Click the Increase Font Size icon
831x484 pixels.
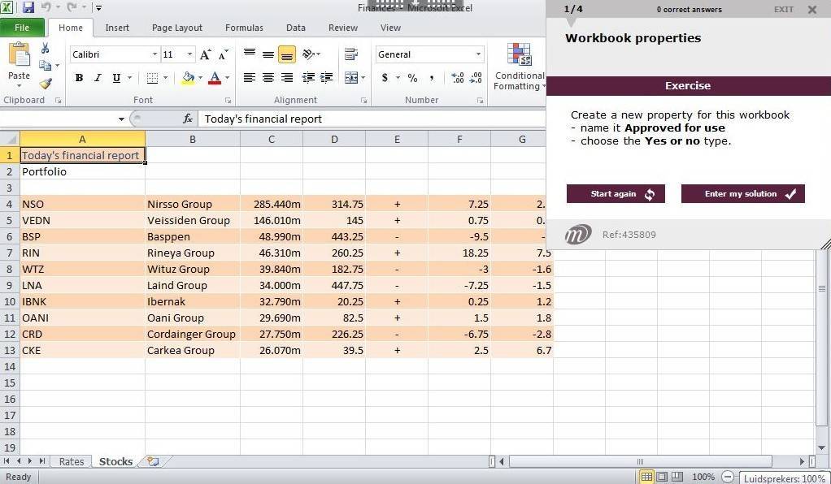206,54
